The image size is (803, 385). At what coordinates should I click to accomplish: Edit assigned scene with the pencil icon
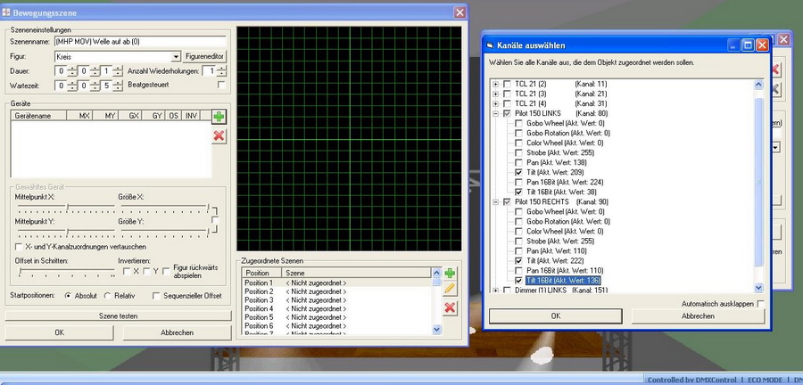[x=451, y=289]
